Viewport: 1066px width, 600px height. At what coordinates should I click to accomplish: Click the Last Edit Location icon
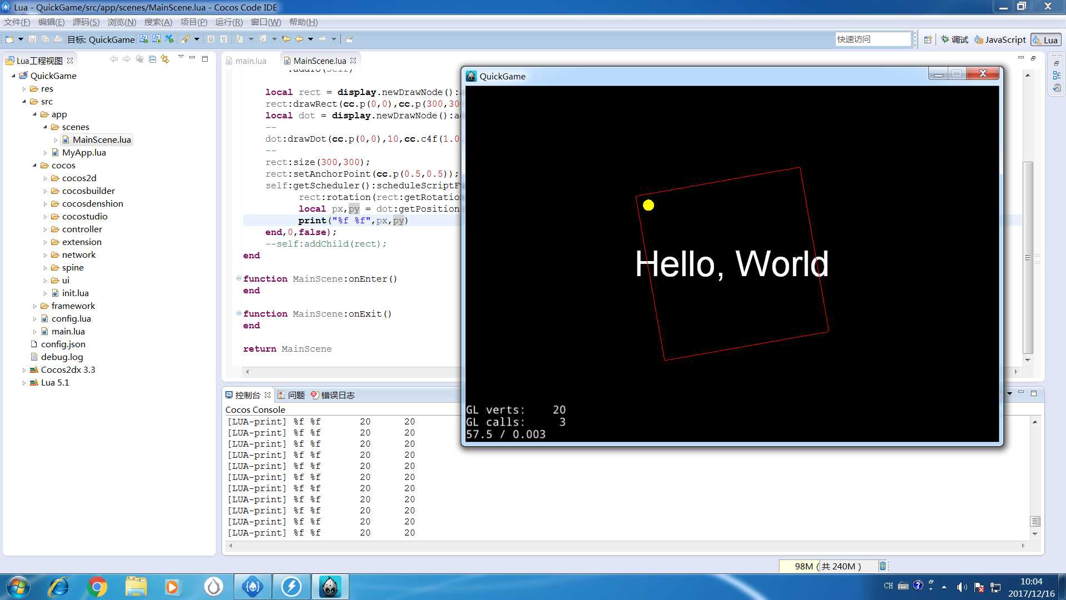pos(286,39)
